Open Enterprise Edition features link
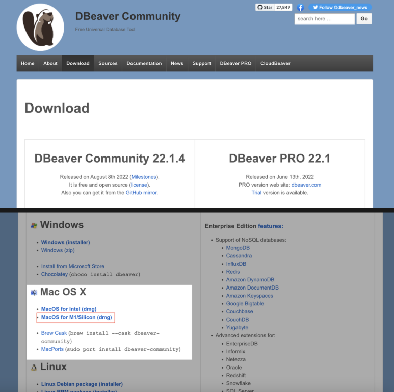This screenshot has height=392, width=394. point(271,226)
